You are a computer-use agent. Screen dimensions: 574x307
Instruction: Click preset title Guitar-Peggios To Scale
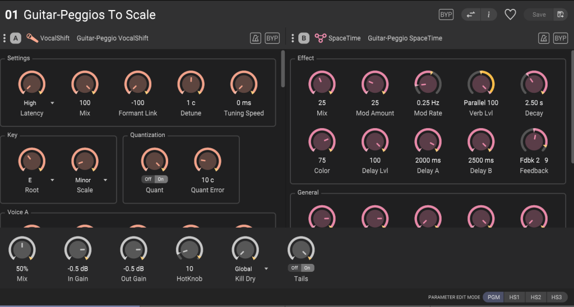[90, 15]
